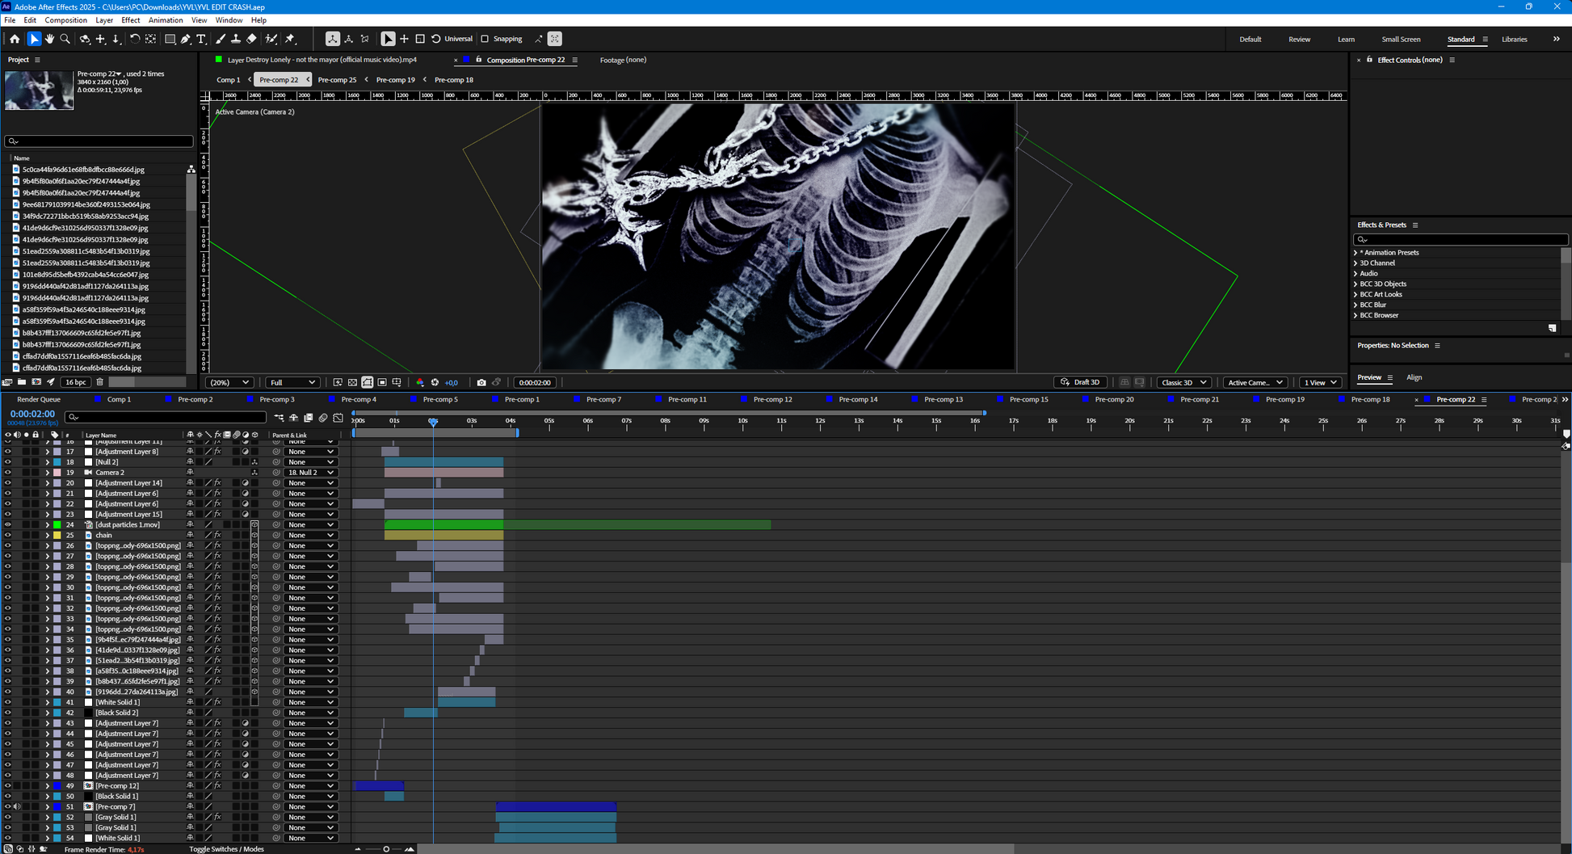Viewport: 1572px width, 854px height.
Task: Select the Hand tool
Action: coord(49,38)
